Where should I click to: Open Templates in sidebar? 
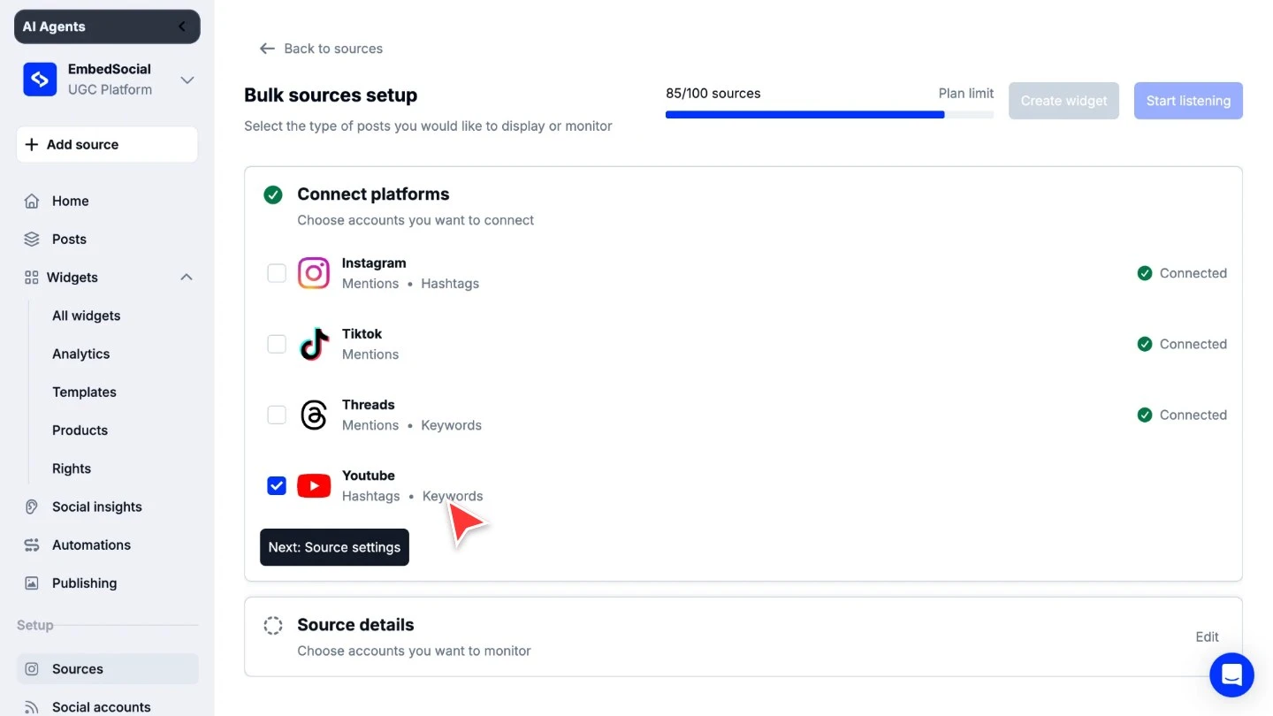click(84, 392)
